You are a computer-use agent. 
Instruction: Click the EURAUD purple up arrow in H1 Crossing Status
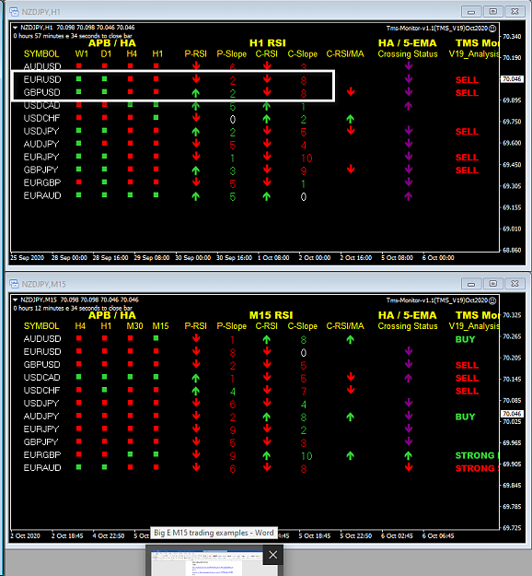click(x=409, y=196)
